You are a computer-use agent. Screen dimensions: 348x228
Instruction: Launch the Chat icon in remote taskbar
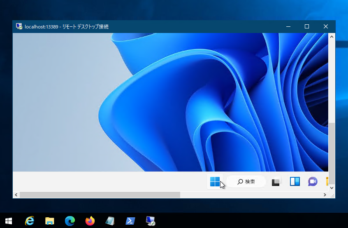313,182
